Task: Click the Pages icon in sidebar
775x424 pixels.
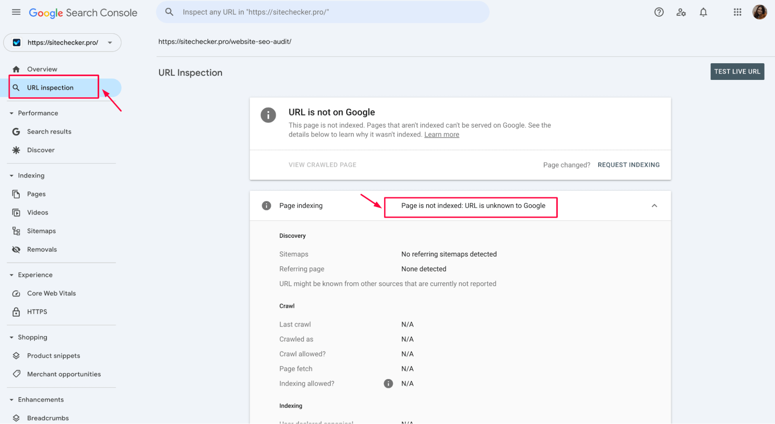Action: pos(16,194)
